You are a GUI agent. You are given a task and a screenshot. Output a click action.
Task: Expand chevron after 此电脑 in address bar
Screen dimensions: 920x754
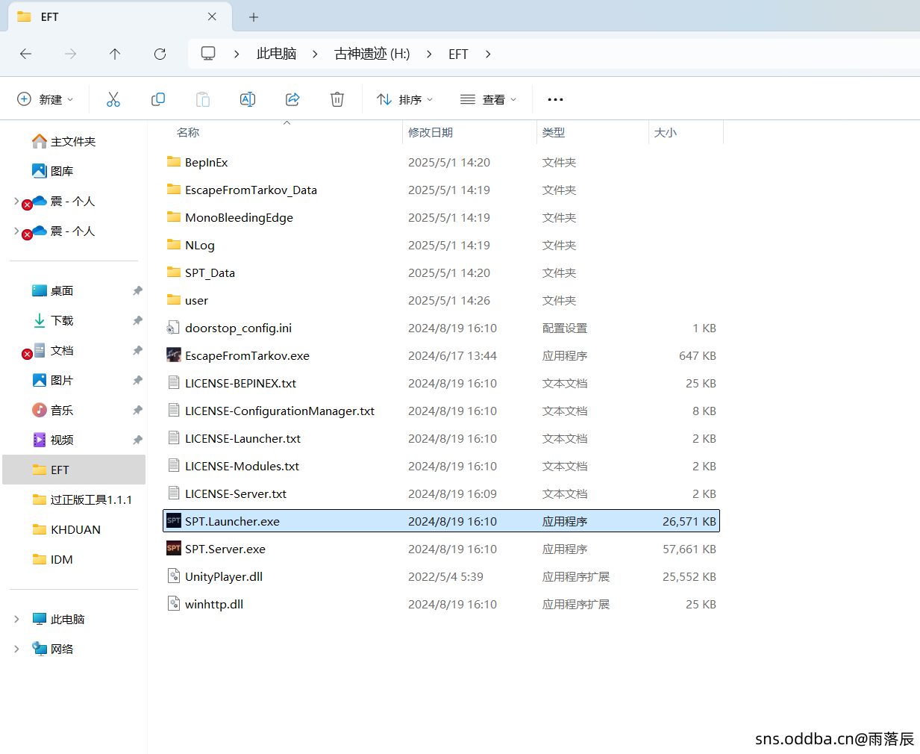click(315, 54)
